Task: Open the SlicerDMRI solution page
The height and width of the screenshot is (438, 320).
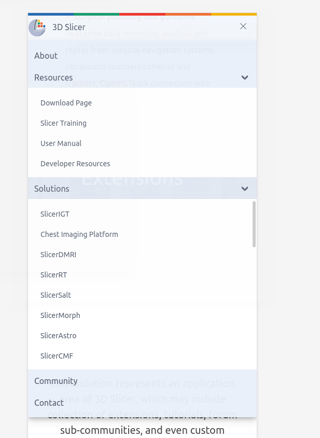Action: click(x=57, y=255)
